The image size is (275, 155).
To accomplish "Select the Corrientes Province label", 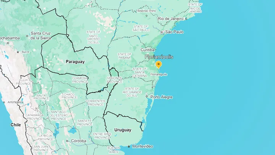I will (x=95, y=103).
